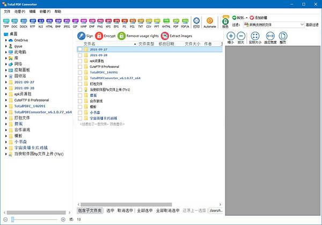This screenshot has width=322, height=225.
Task: Check TotalPDFConverter_v6.1.0.77_x64 checkbox
Action: [80, 78]
